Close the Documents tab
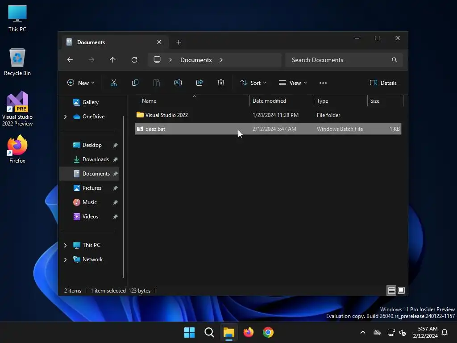Viewport: 457px width, 343px height. pos(159,42)
